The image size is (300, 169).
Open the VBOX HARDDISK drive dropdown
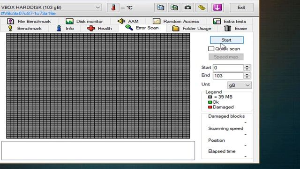tap(51, 8)
